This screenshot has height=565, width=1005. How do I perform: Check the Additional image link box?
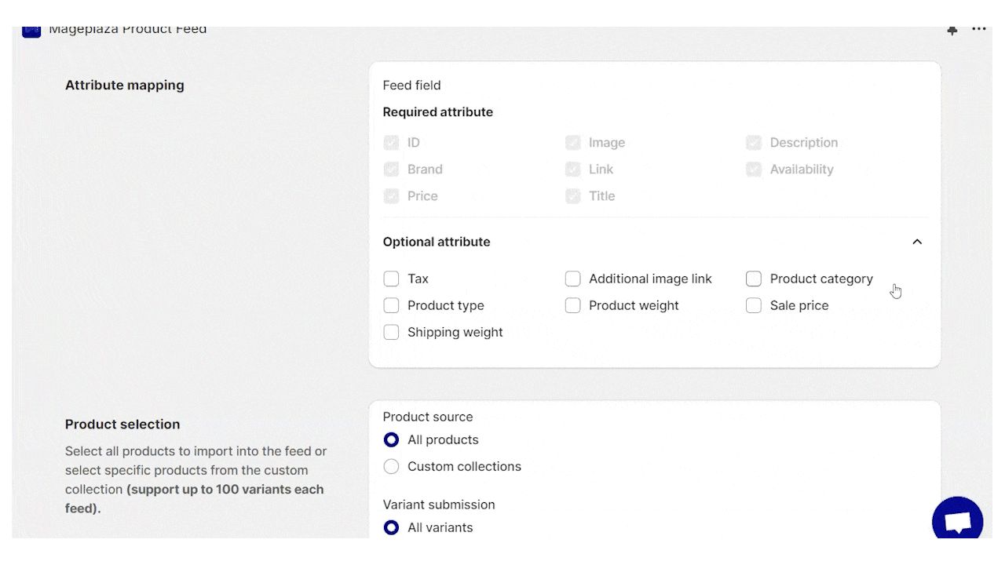pyautogui.click(x=572, y=279)
